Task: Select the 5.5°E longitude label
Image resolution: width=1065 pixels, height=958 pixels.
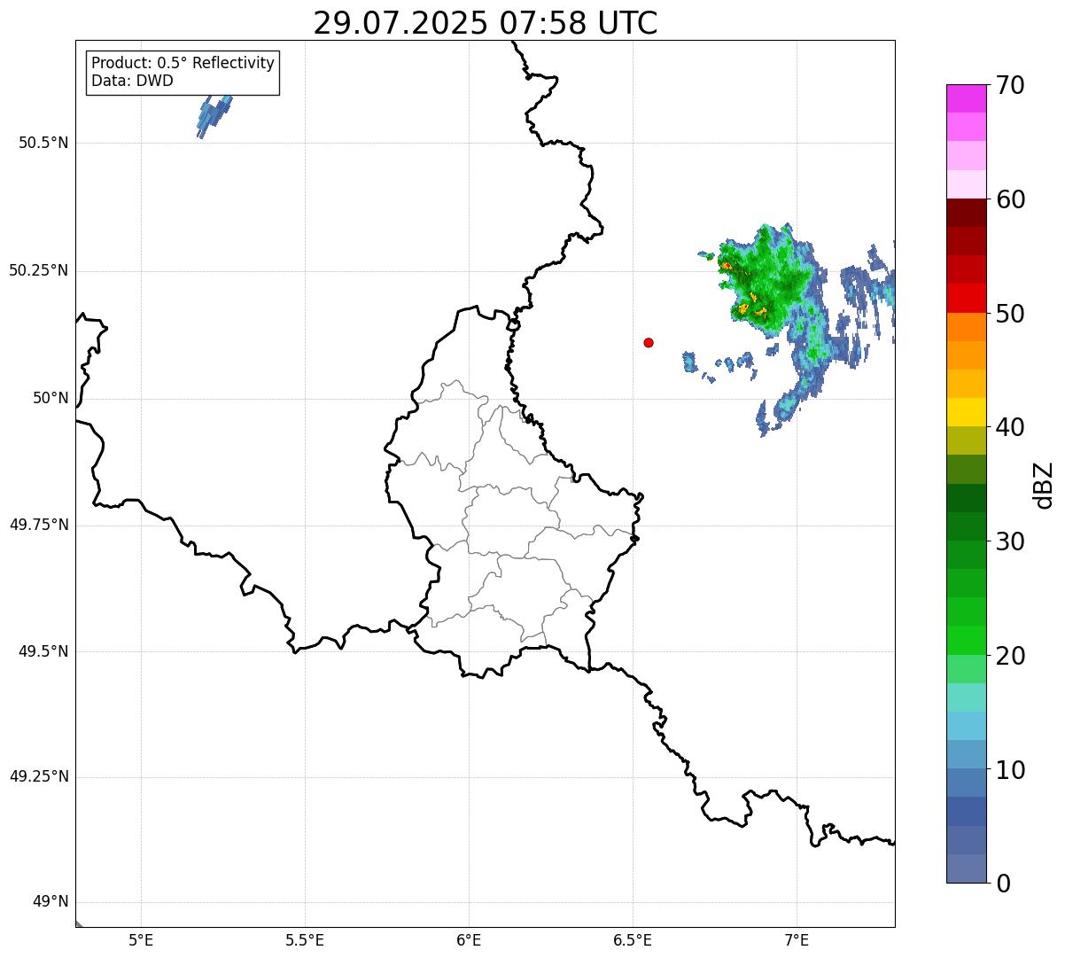Action: tap(305, 939)
